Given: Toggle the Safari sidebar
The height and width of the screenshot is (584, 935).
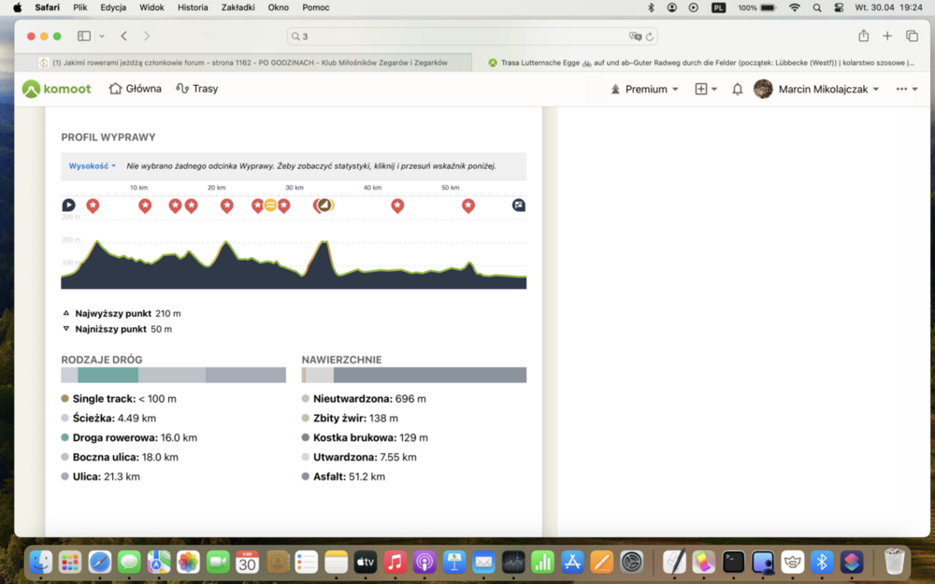Looking at the screenshot, I should click(84, 36).
